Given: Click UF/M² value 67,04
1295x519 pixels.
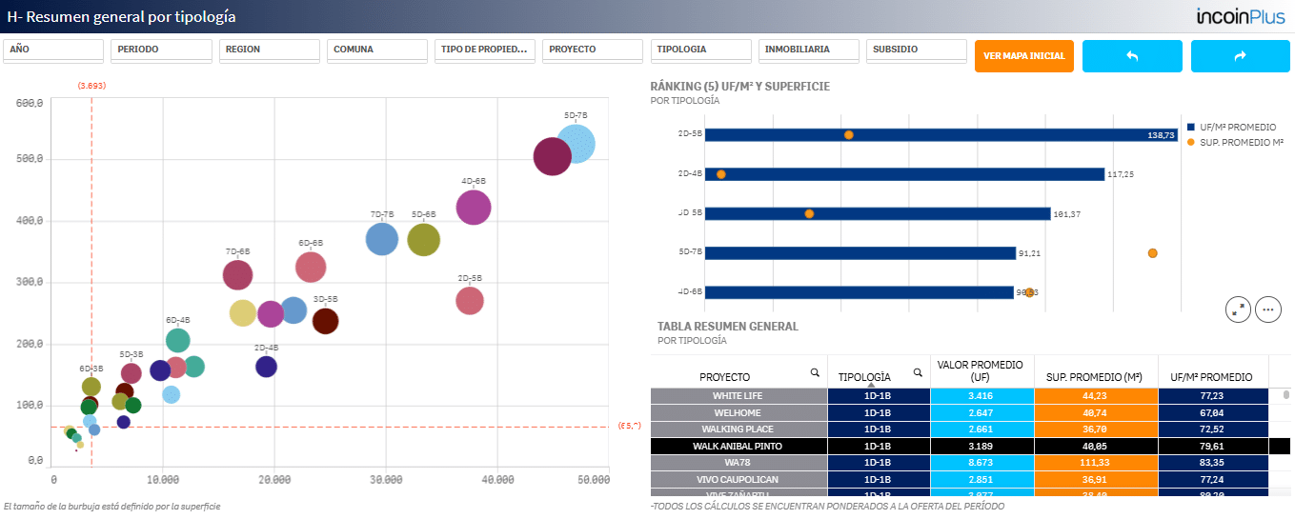Looking at the screenshot, I should point(1213,412).
